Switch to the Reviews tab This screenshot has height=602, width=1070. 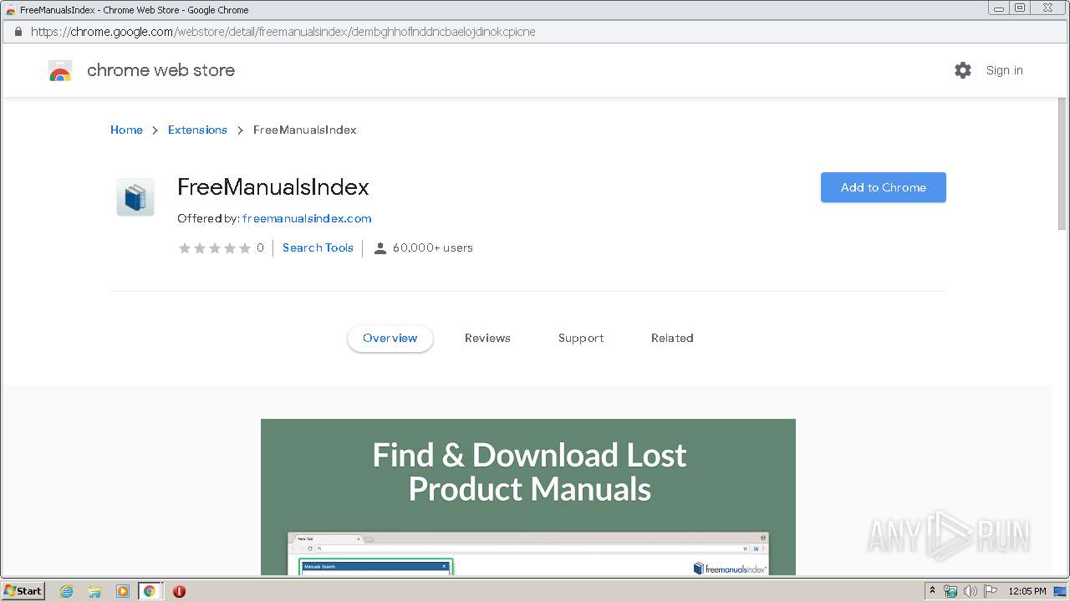[487, 338]
